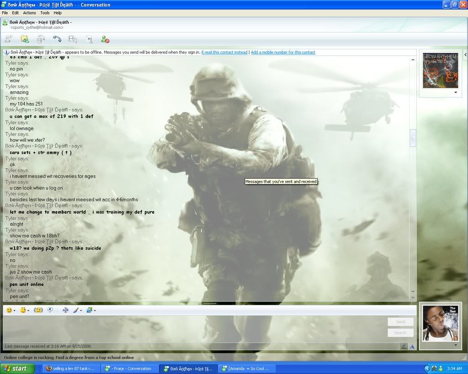Viewport: 468px width, 374px height.
Task: Open the dropdown under the Lil Wayne display picture
Action: tap(455, 345)
